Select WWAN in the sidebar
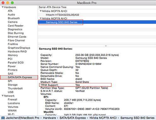The width and height of the screenshot is (156, 120). (12, 111)
